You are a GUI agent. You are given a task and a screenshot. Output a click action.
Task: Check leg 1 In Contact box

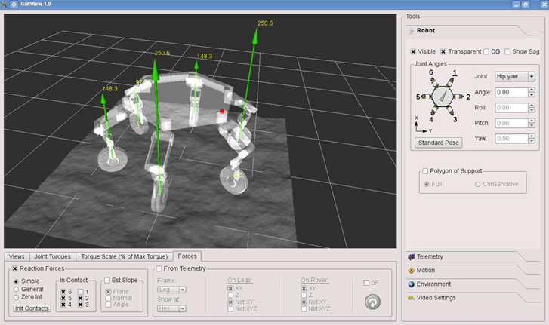[x=81, y=292]
